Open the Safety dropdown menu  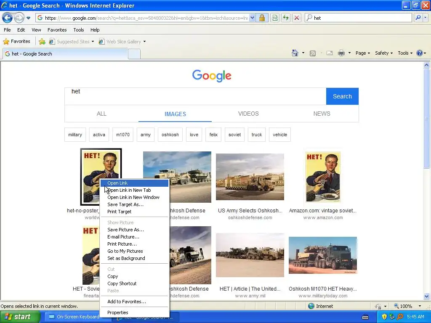384,53
